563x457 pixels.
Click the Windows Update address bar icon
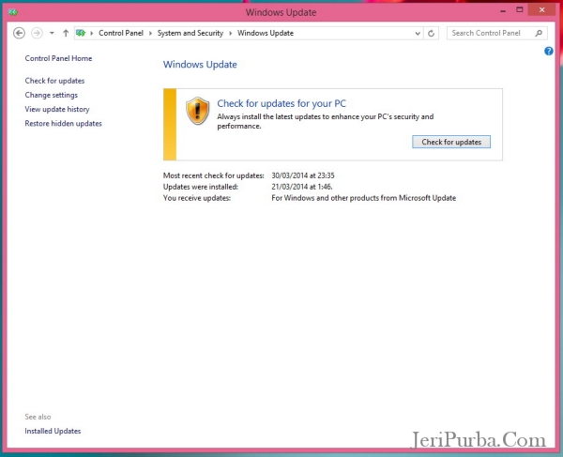[81, 33]
